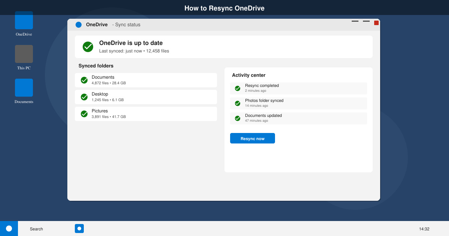Select the Desktop synced folder row
This screenshot has height=236, width=449.
146,97
